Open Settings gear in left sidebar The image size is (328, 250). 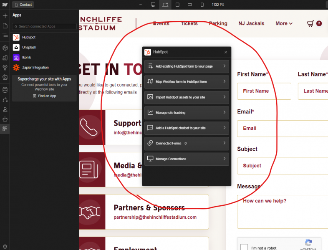click(x=5, y=247)
